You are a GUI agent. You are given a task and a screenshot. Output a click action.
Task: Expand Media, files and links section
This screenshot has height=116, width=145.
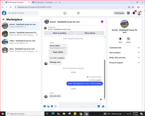(x=124, y=58)
